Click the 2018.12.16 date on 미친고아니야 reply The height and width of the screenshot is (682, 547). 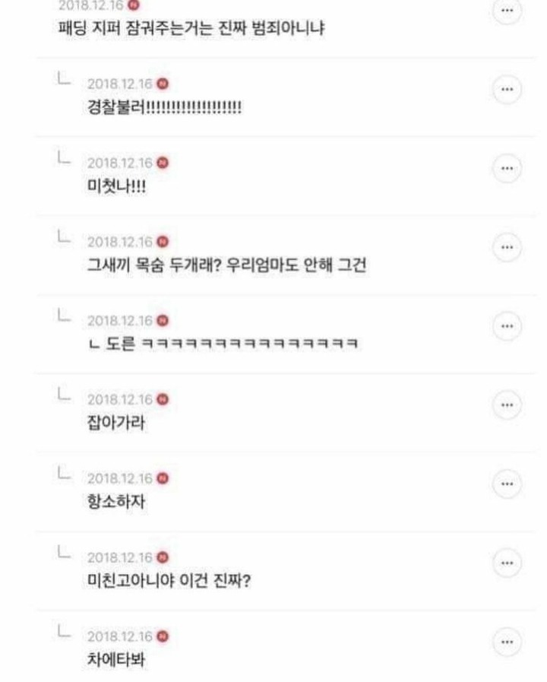(x=120, y=557)
